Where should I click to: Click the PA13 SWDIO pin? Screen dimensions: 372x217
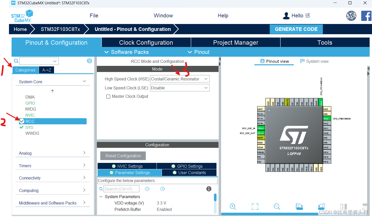(327, 119)
